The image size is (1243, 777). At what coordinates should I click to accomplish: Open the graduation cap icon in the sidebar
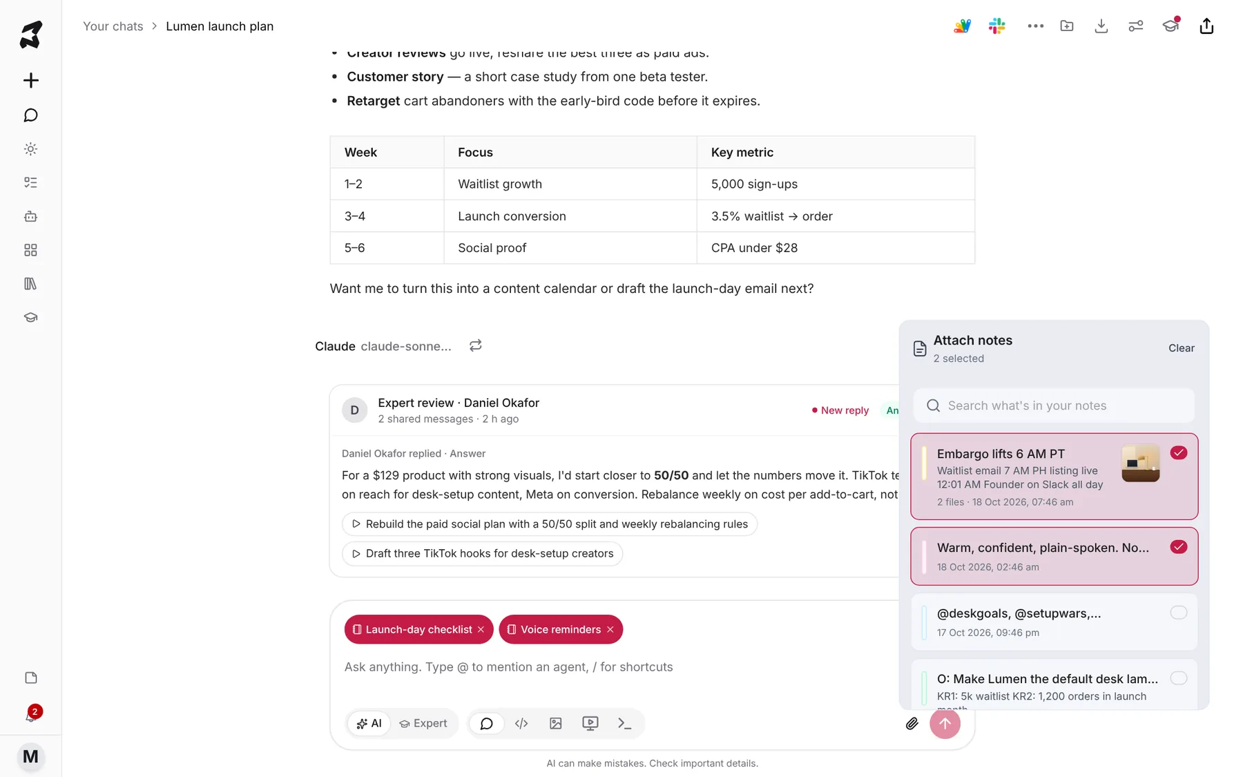[x=30, y=318]
